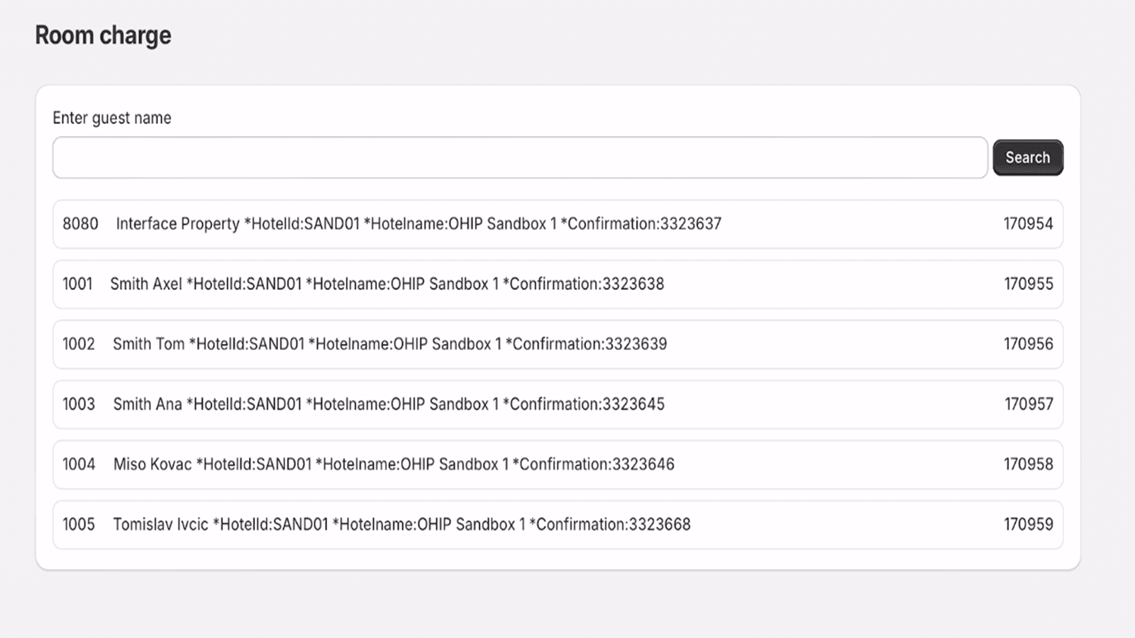
Task: Click reservation ID 170957
Action: (x=1028, y=405)
